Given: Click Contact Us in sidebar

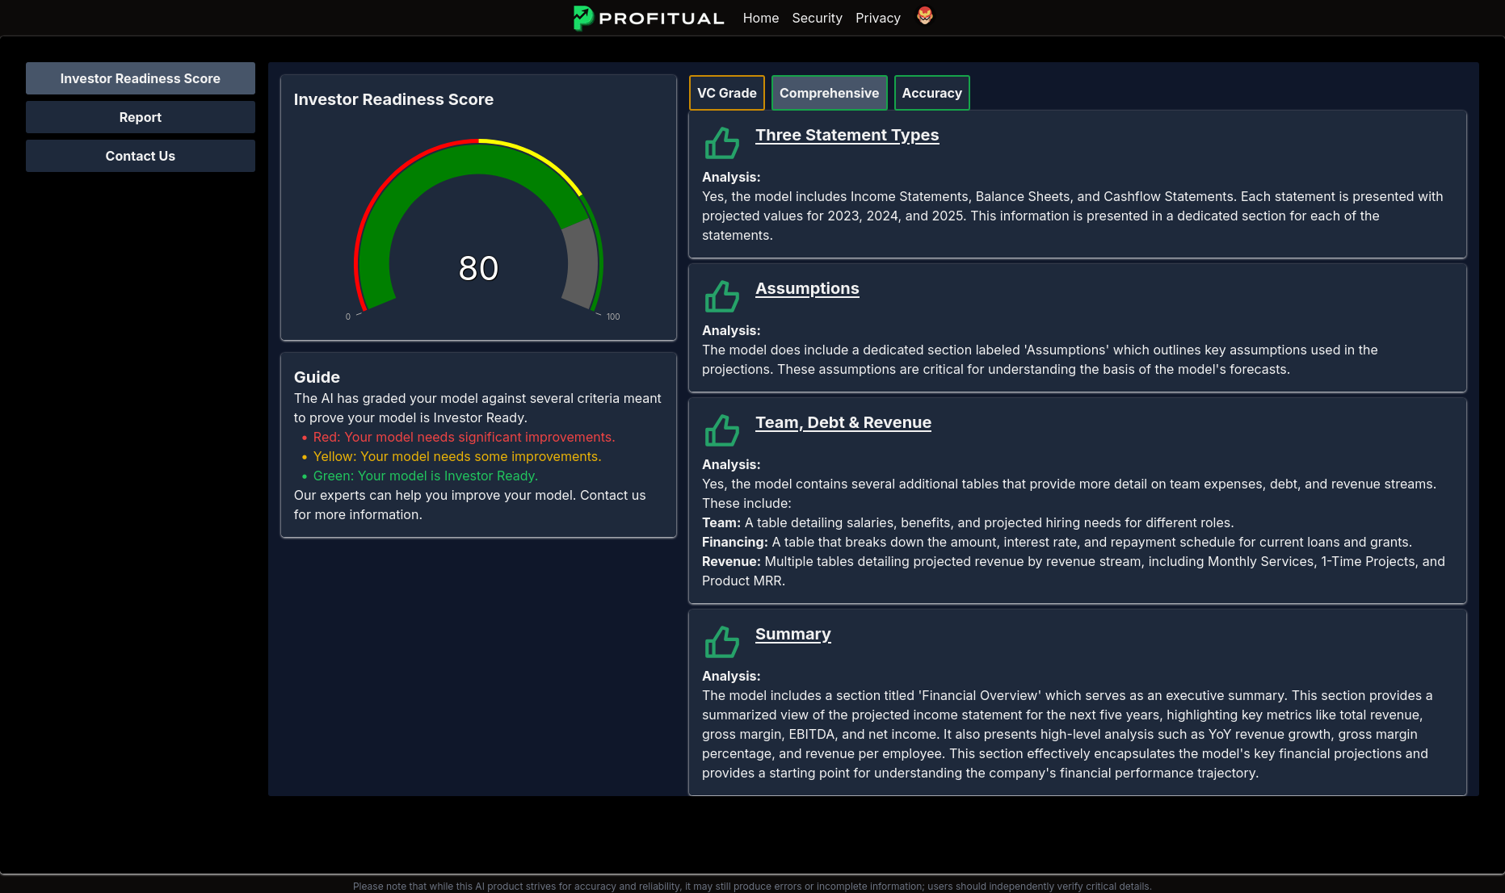Looking at the screenshot, I should [x=141, y=156].
